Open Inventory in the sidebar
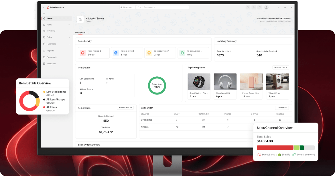The image size is (335, 176). coord(57,31)
